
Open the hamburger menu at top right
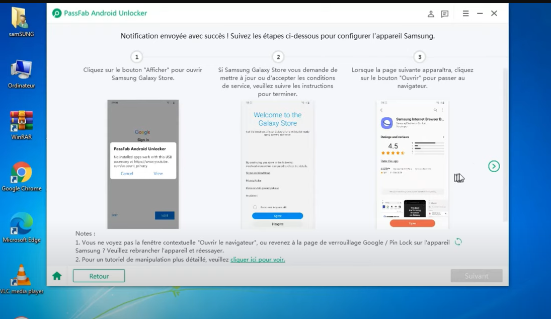click(x=465, y=14)
